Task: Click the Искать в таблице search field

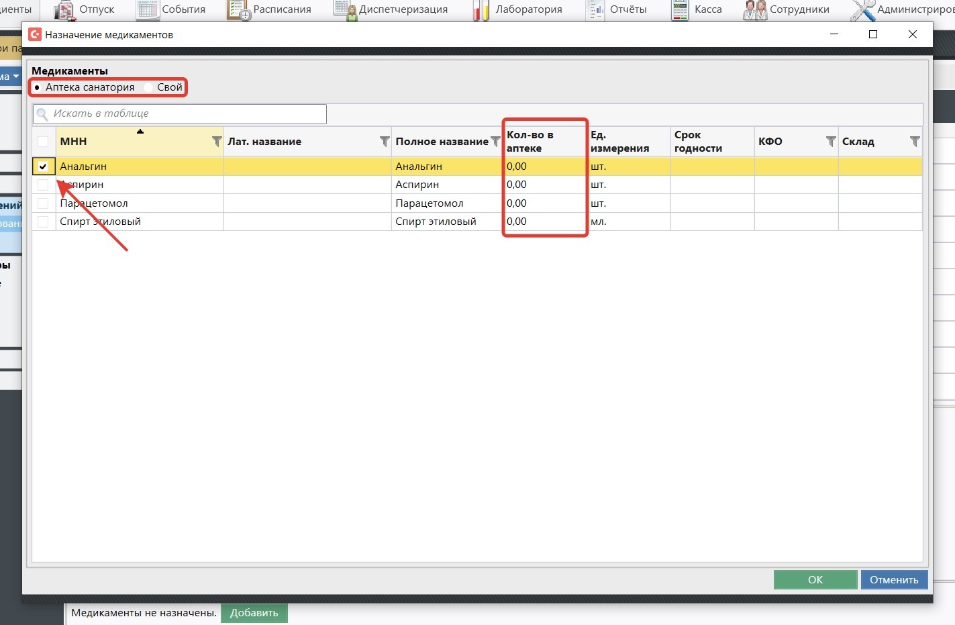Action: tap(188, 114)
